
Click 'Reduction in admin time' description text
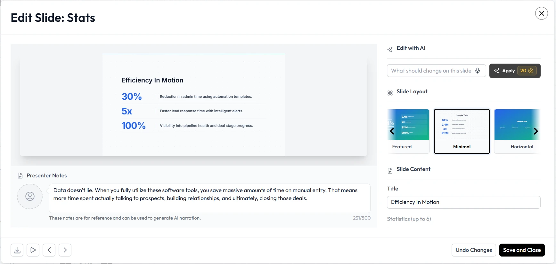[x=206, y=97]
